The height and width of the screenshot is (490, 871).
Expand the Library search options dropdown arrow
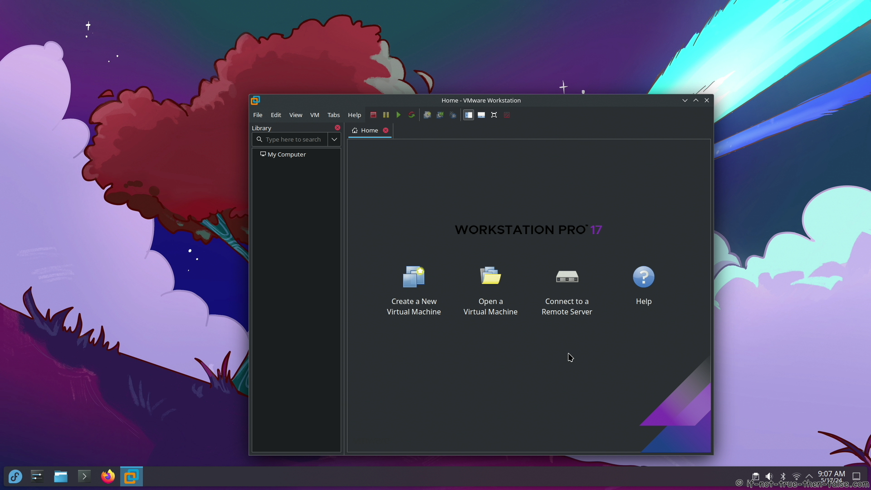(x=334, y=139)
